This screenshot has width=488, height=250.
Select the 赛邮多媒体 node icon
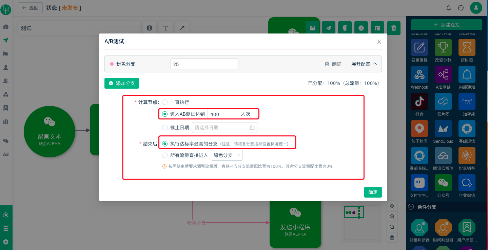coord(419,156)
